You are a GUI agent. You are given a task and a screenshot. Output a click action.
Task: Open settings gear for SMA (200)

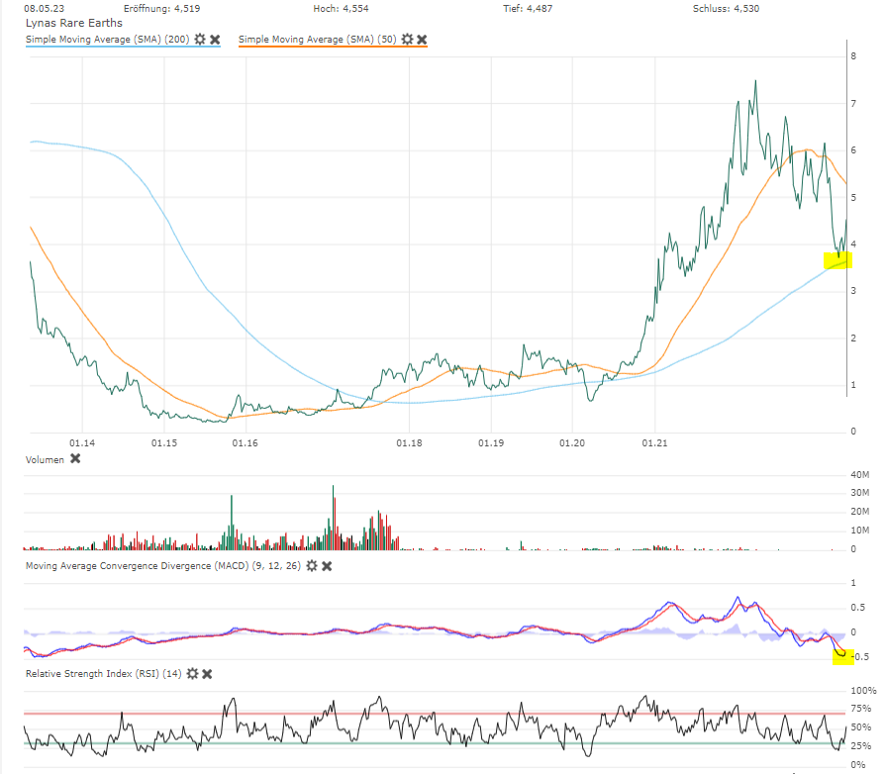200,39
